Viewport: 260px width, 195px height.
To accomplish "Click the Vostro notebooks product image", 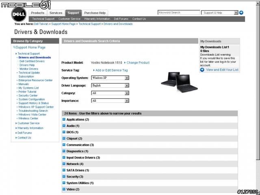I will [179, 82].
